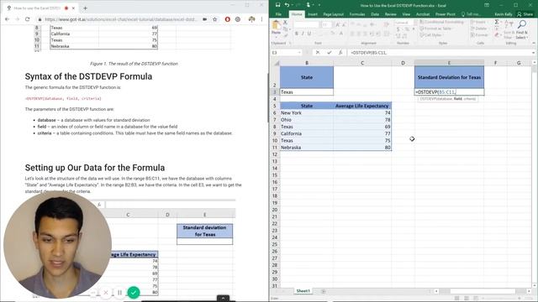Image resolution: width=538 pixels, height=302 pixels.
Task: Expand the Name Box dropdown arrow
Action: 299,52
